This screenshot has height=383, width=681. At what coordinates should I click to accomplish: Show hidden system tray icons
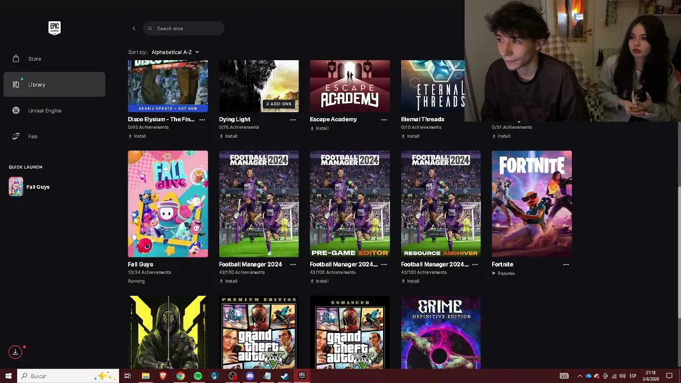pos(580,376)
